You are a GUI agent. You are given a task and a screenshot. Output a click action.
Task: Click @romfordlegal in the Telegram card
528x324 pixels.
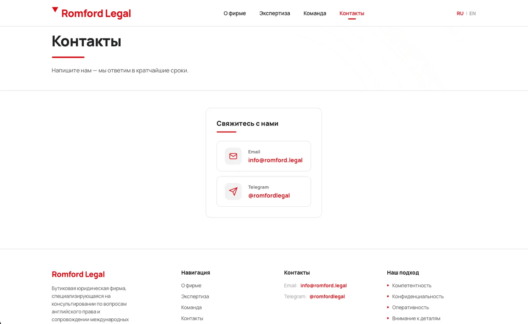point(269,195)
